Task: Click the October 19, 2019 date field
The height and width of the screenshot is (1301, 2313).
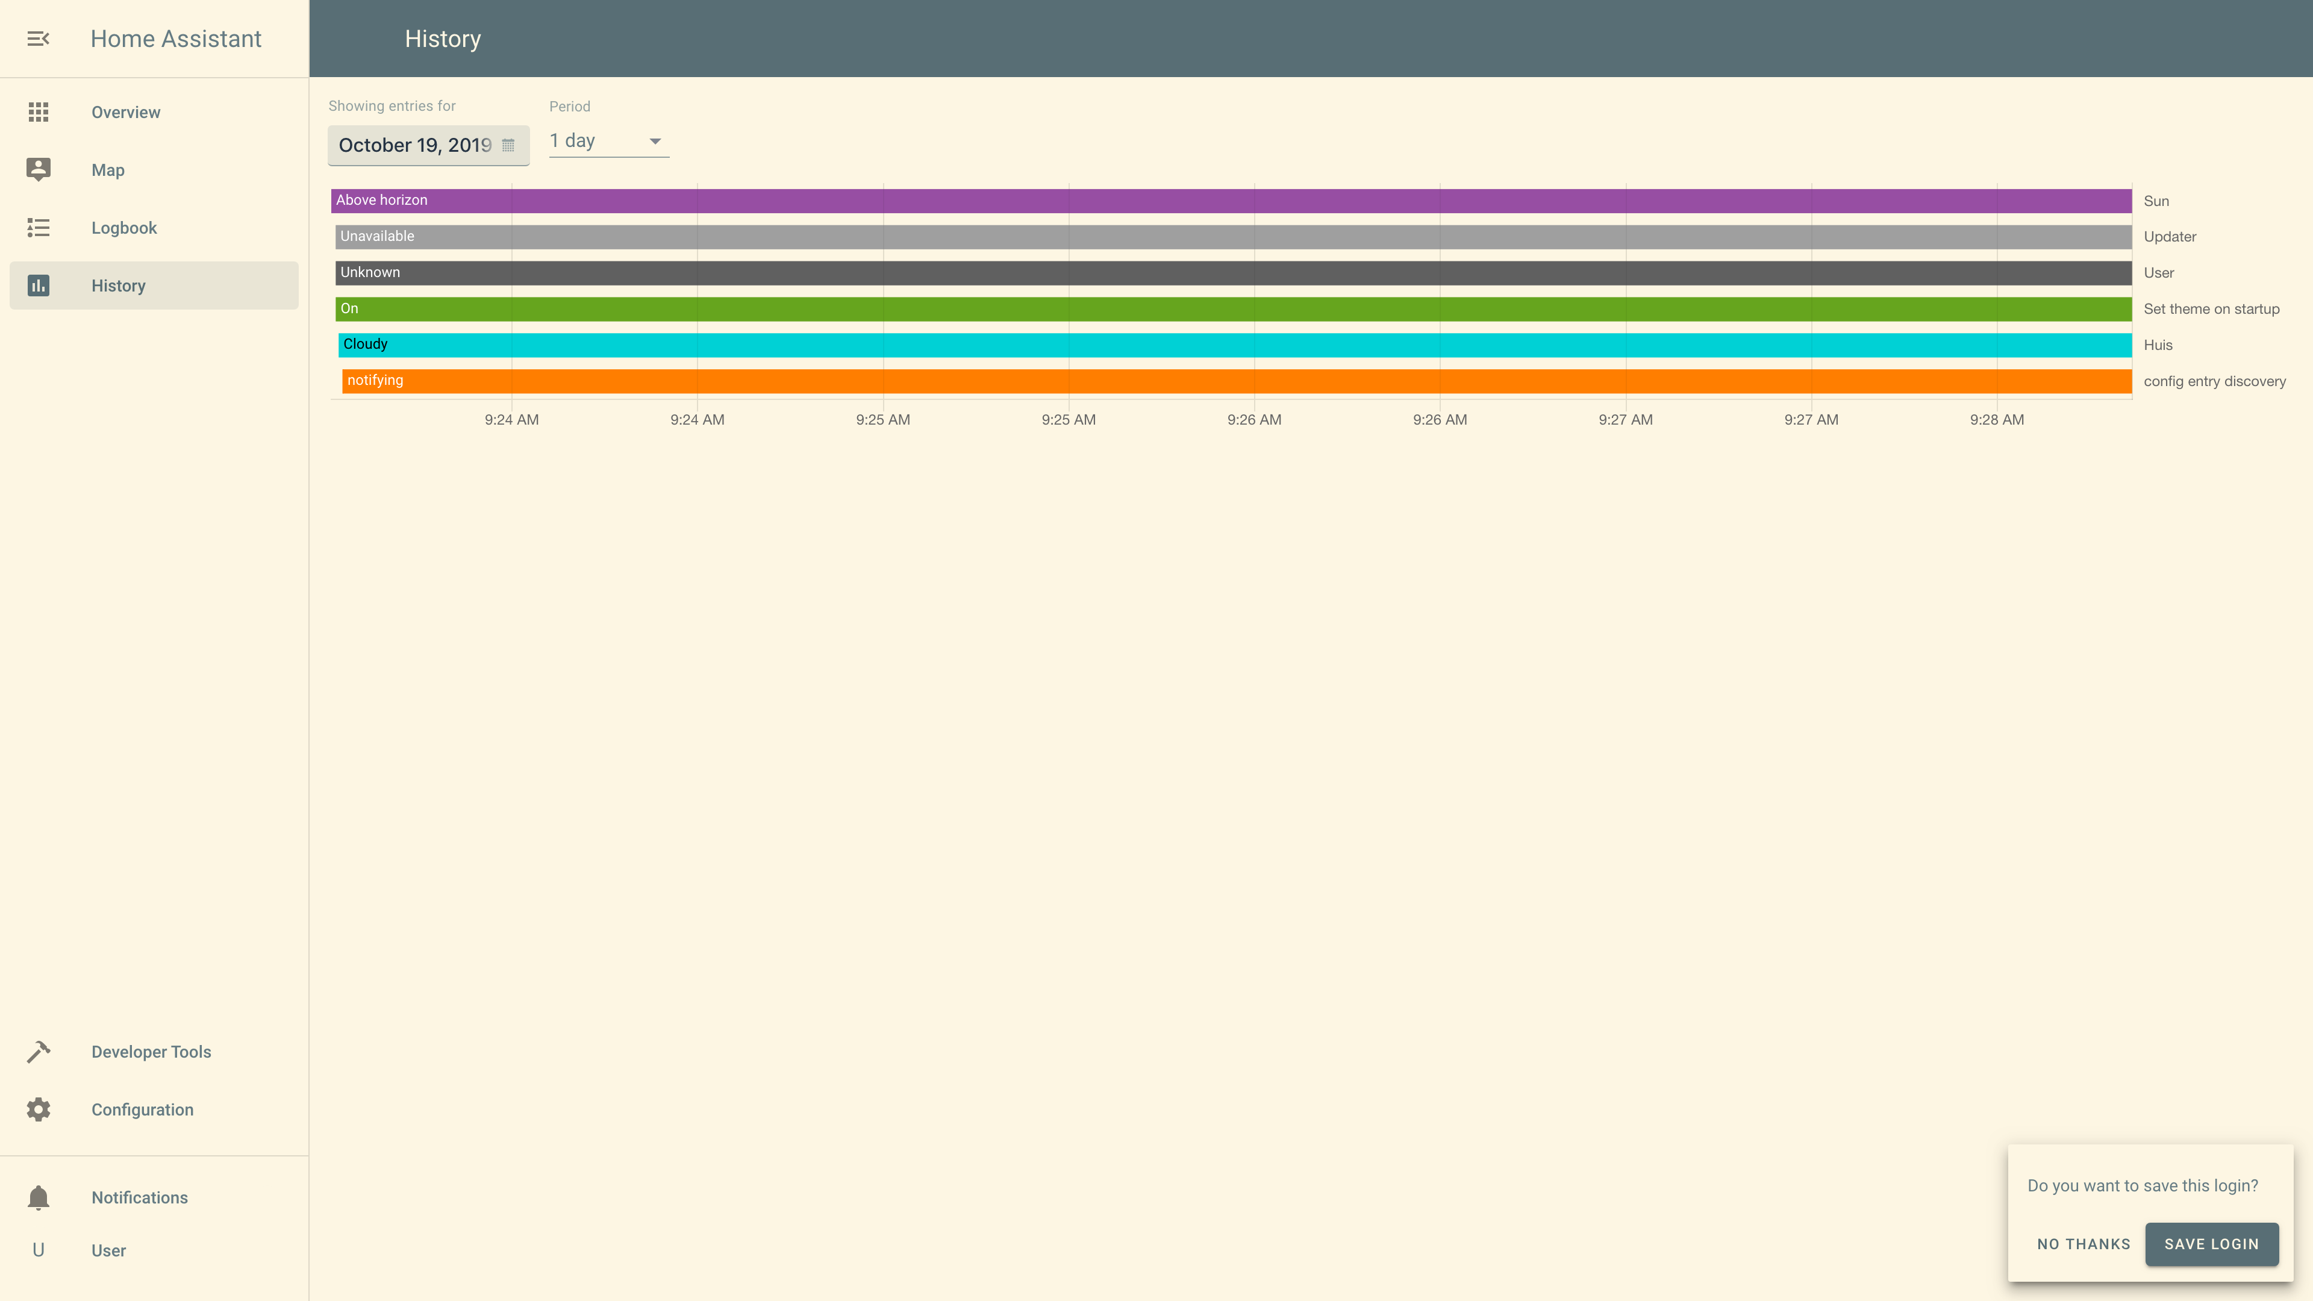Action: pos(415,145)
